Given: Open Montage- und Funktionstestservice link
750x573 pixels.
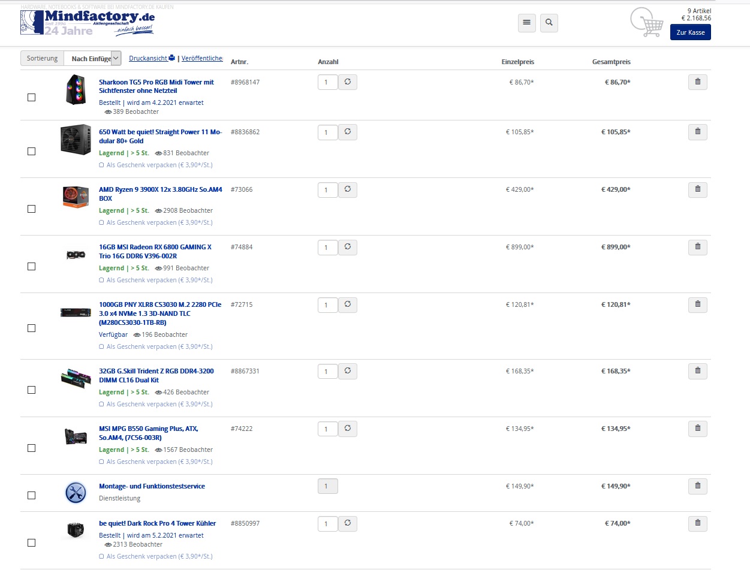Looking at the screenshot, I should coord(152,486).
